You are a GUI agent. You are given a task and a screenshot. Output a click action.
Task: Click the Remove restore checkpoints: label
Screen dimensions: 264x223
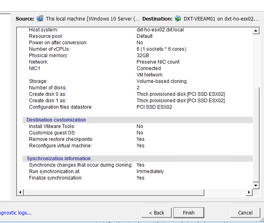(x=61, y=139)
